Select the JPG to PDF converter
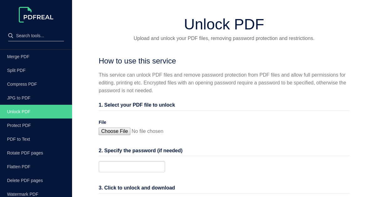Viewport: 376px width, 197px height. pyautogui.click(x=18, y=98)
